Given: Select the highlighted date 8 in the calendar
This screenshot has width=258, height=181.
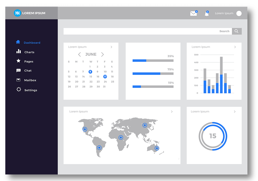Looking at the screenshot, I should click(x=90, y=72).
